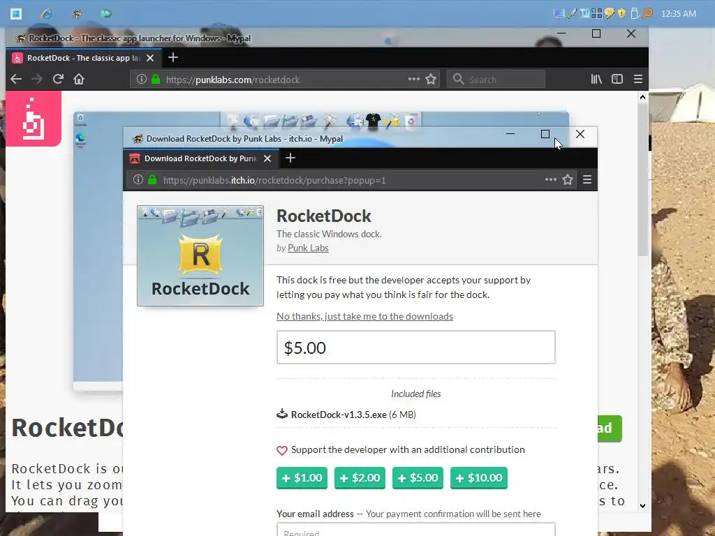The width and height of the screenshot is (715, 536).
Task: Show site information for the itch.io page
Action: (x=138, y=179)
